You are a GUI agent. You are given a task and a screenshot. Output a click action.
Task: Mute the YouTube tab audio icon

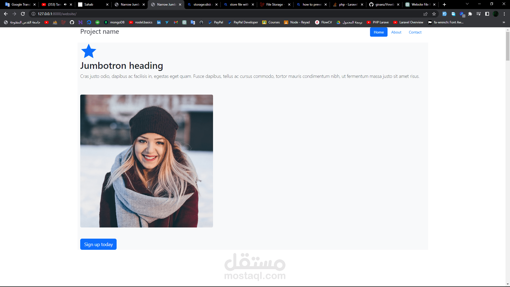click(x=65, y=5)
